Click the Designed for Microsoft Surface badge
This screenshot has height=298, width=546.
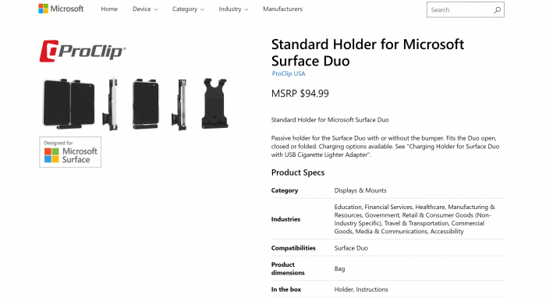point(70,152)
